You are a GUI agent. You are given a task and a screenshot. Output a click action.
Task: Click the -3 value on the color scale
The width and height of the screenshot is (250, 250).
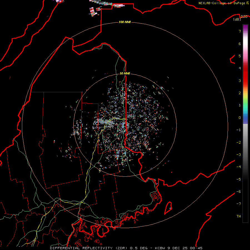click(239, 155)
